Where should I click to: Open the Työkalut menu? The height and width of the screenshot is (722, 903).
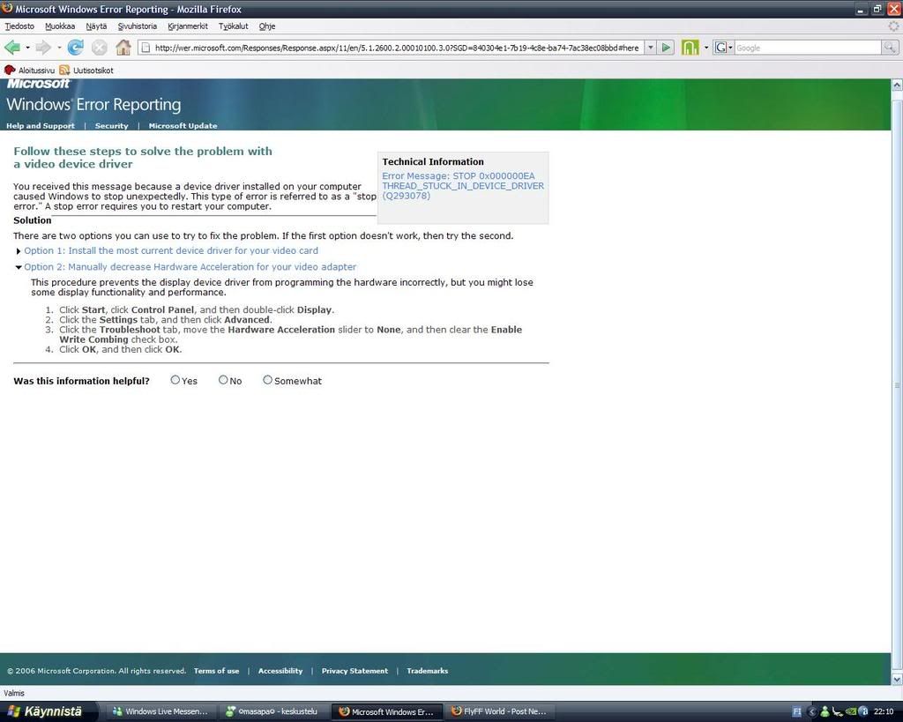234,26
